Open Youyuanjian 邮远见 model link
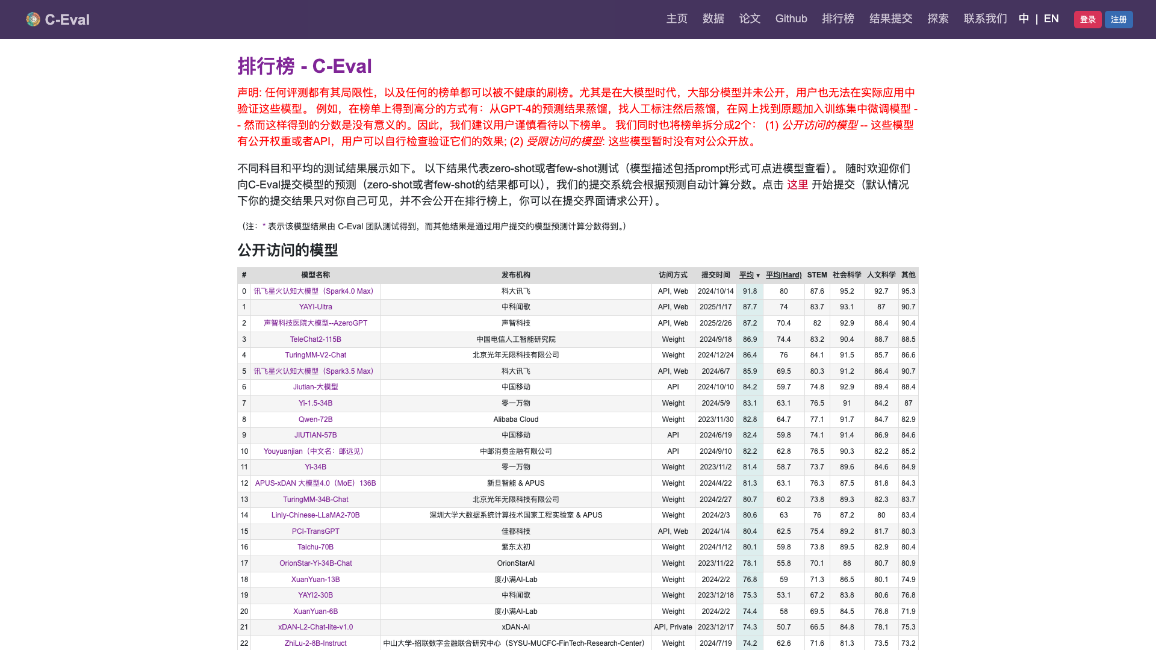The image size is (1156, 650). tap(315, 451)
